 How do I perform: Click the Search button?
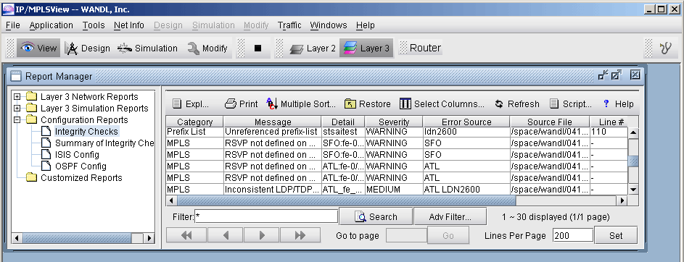[x=376, y=216]
